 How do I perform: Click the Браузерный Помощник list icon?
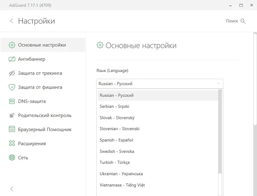tap(12, 129)
